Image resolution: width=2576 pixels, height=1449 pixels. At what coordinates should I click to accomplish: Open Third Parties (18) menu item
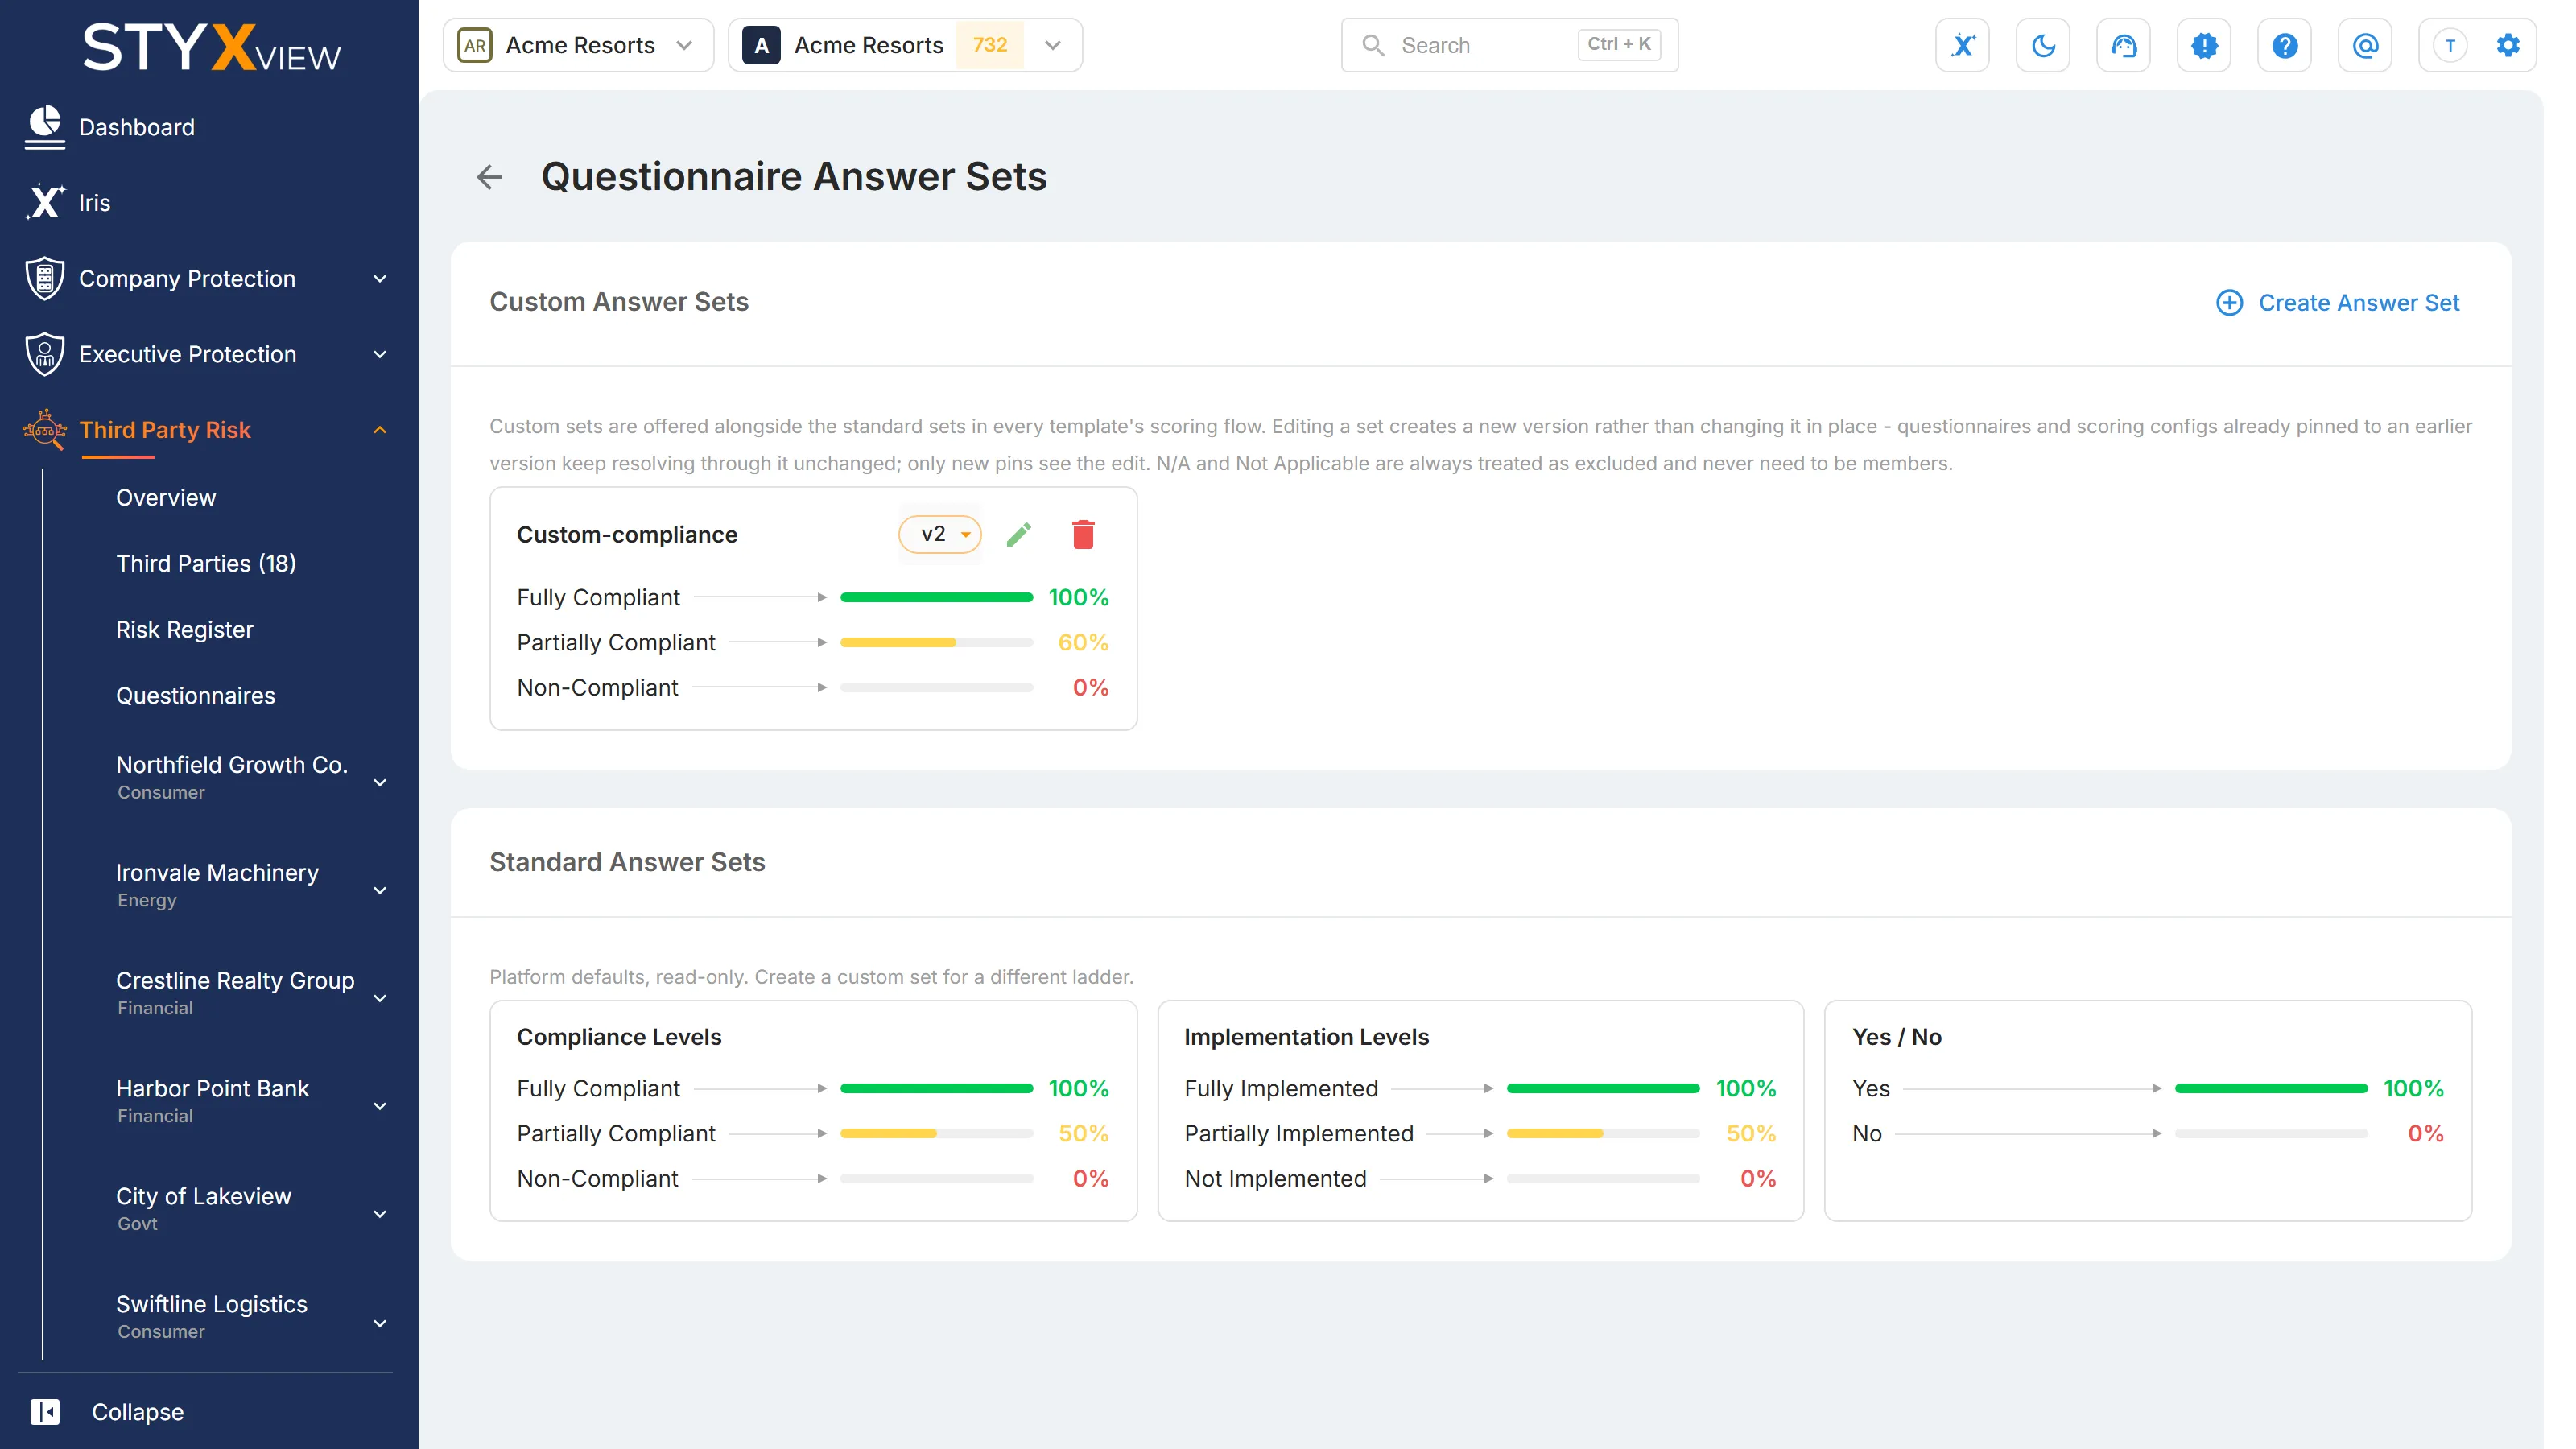tap(206, 563)
